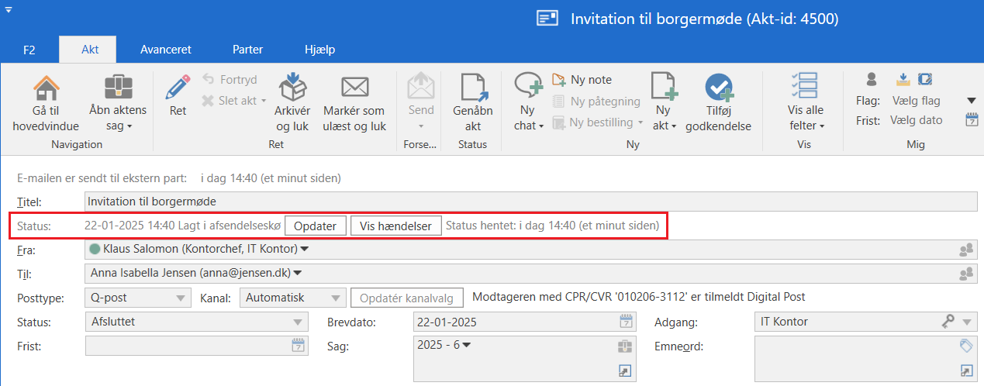
Task: Click the Emneord tag icon
Action: [965, 346]
